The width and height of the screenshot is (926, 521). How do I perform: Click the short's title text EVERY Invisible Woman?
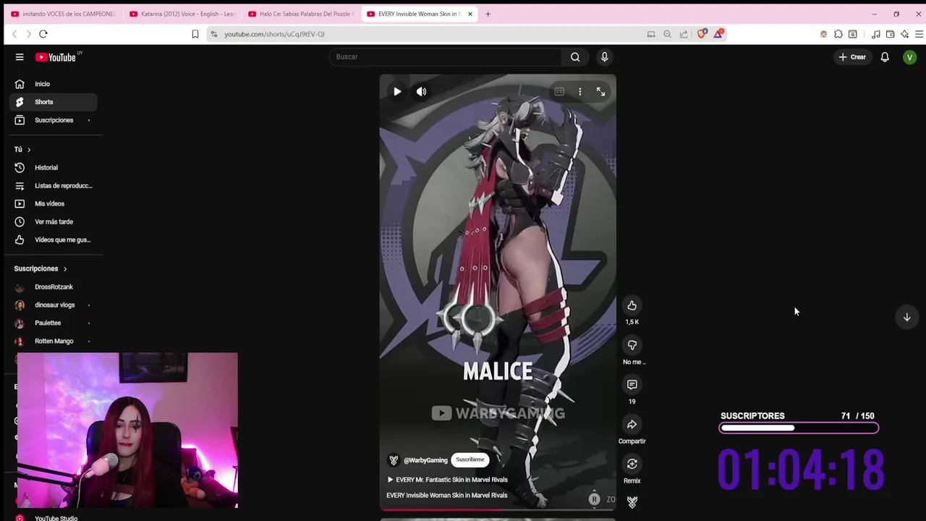click(x=446, y=496)
